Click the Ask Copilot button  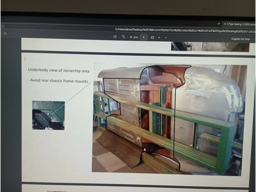coord(241,39)
